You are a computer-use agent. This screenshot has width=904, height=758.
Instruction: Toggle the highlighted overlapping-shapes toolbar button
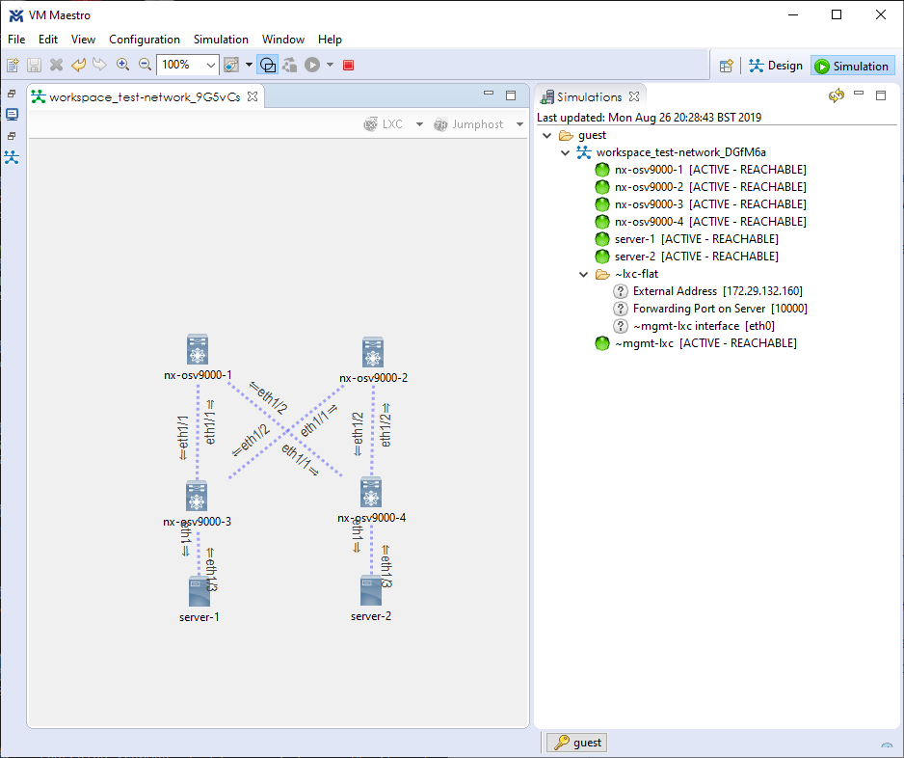click(x=268, y=66)
